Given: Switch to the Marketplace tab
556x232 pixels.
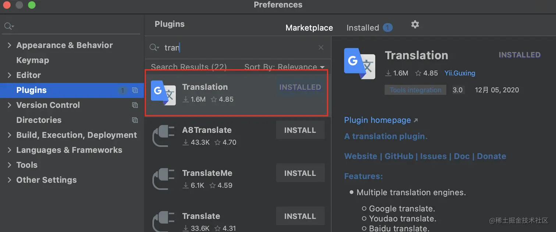Looking at the screenshot, I should tap(309, 28).
